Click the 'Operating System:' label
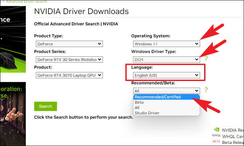This screenshot has height=146, width=244. (x=150, y=36)
